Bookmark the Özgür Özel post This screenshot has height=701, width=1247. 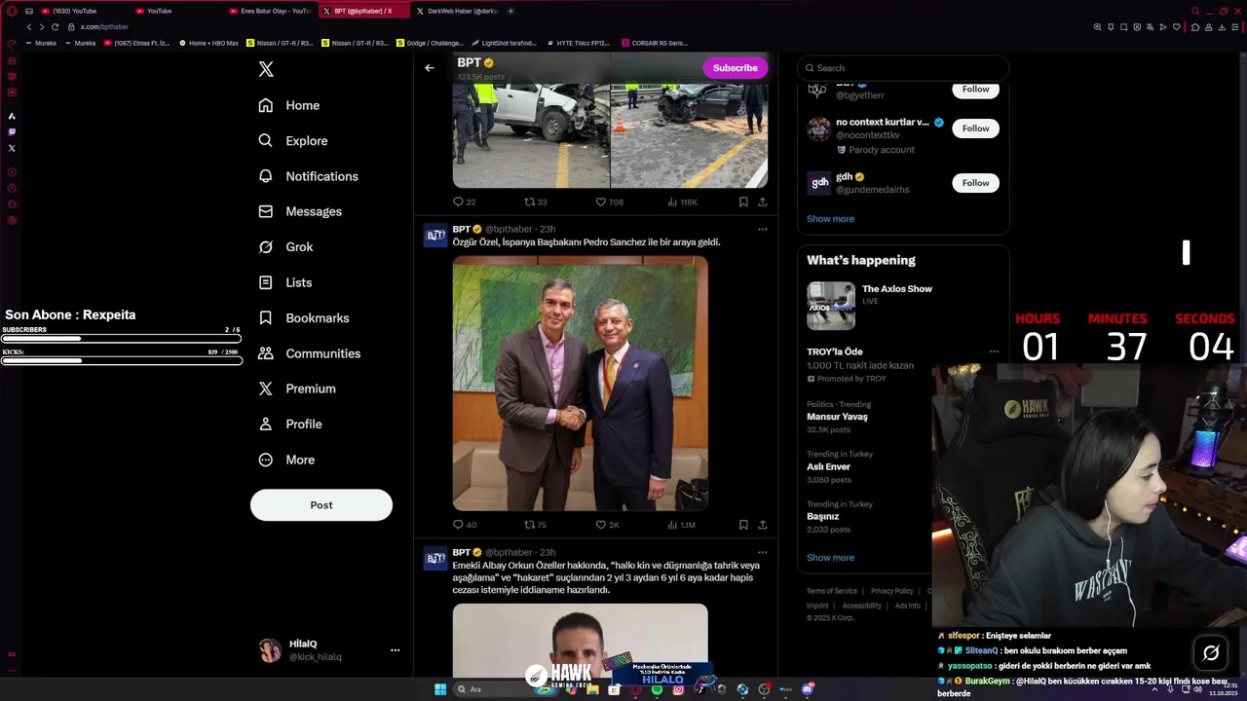click(743, 525)
